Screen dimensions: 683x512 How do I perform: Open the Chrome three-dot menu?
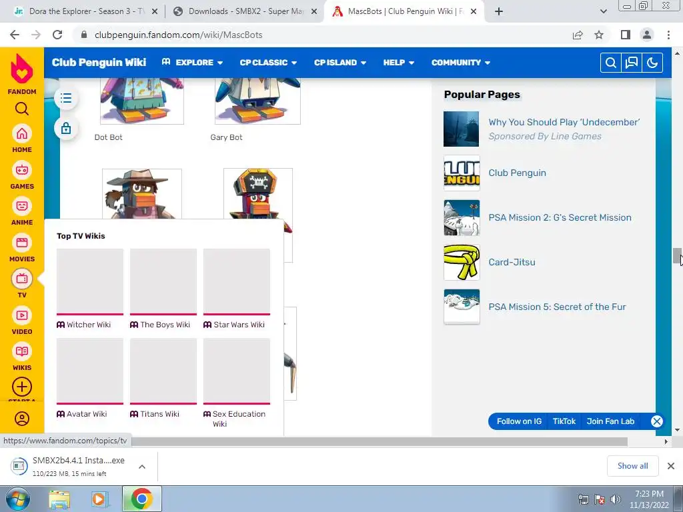668,35
